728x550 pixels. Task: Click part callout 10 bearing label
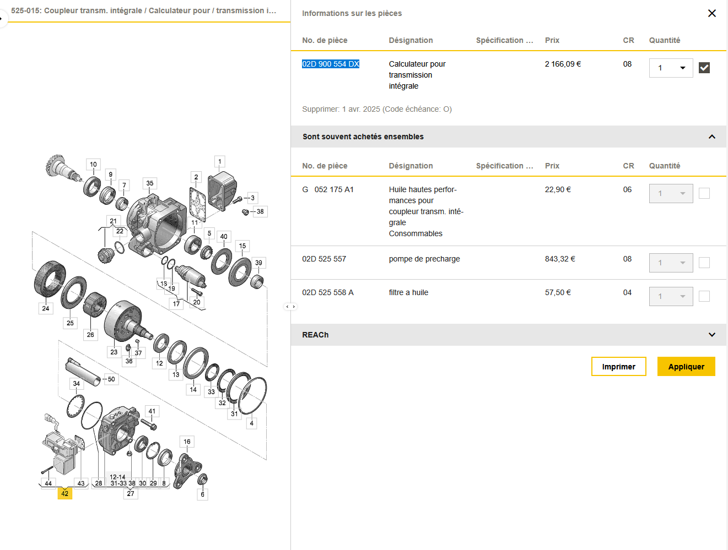[x=93, y=165]
